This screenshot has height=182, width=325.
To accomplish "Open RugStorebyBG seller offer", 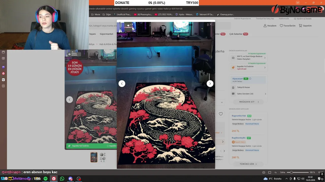I will [239, 138].
